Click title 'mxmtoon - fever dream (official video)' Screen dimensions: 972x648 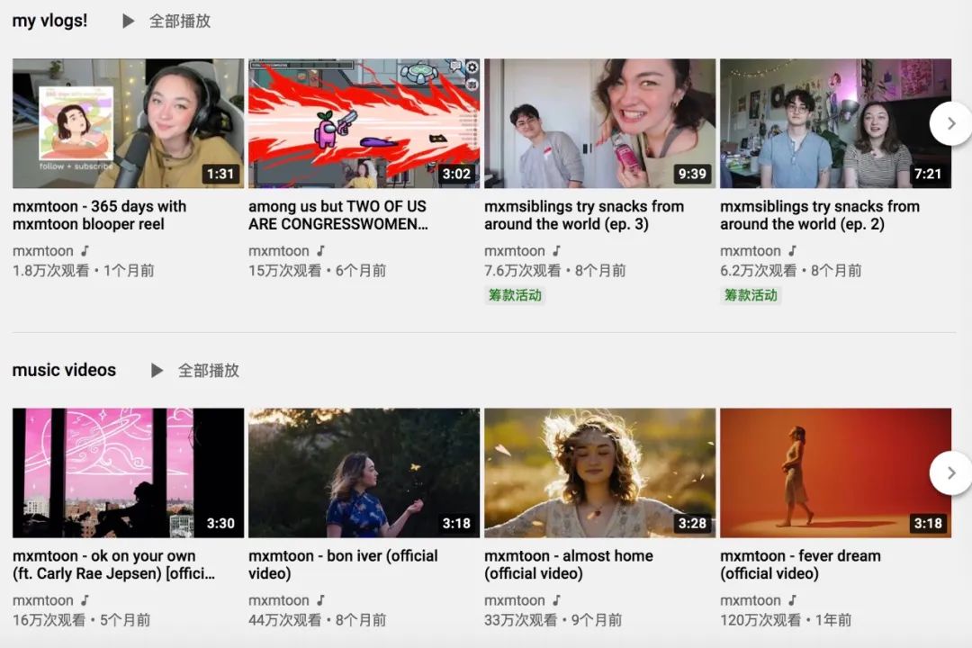[x=800, y=564]
